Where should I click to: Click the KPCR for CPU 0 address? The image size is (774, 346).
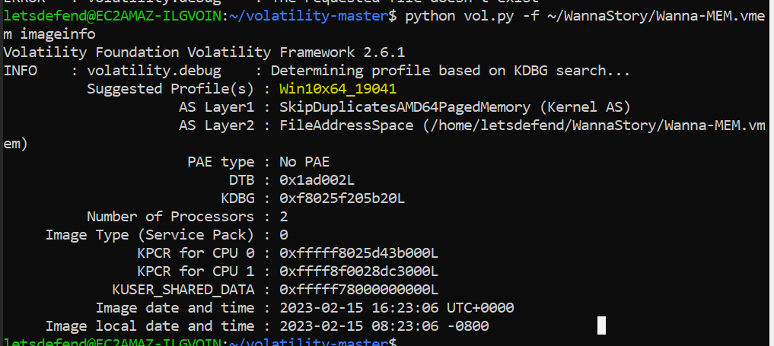click(359, 253)
